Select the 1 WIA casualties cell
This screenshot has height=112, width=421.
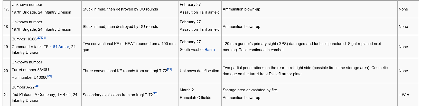pyautogui.click(x=408, y=95)
